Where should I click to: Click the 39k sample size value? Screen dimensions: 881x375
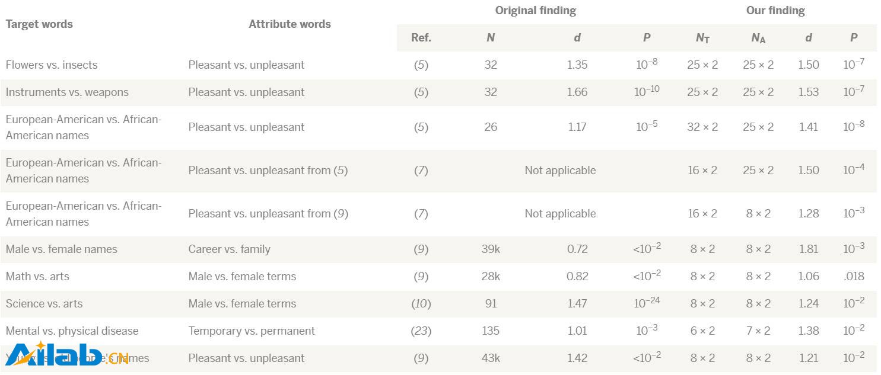tap(491, 249)
